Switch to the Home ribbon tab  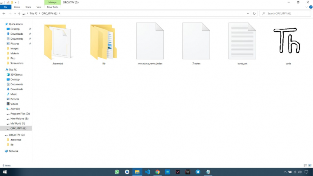(x=17, y=7)
